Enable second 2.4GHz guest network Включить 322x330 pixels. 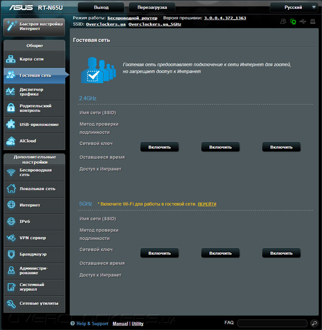pos(220,147)
